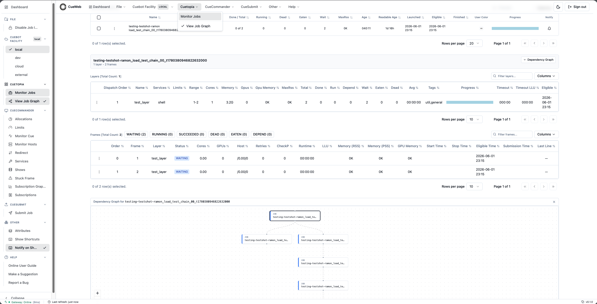Expand Dependency Graph dropdown button
The image size is (597, 304).
pyautogui.click(x=538, y=60)
